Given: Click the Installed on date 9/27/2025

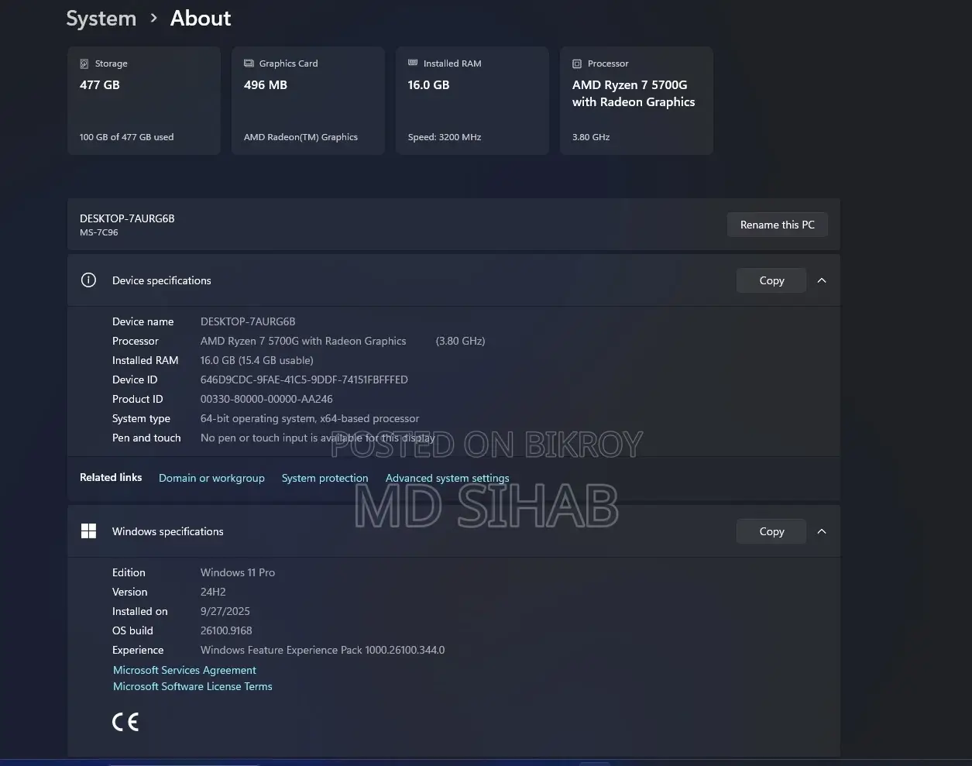Looking at the screenshot, I should pos(225,611).
